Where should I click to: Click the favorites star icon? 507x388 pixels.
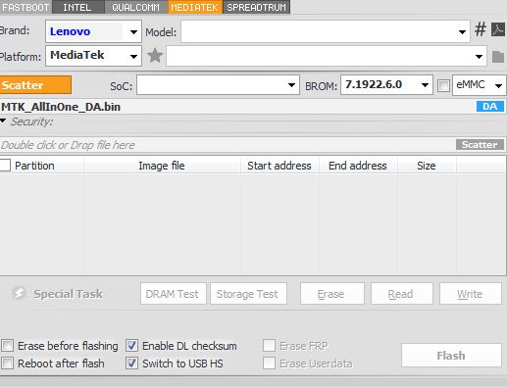[155, 56]
